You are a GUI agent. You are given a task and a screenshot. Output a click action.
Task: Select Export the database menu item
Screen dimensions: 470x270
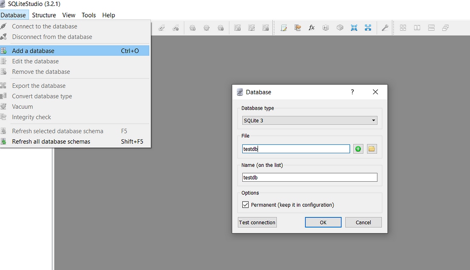point(75,86)
